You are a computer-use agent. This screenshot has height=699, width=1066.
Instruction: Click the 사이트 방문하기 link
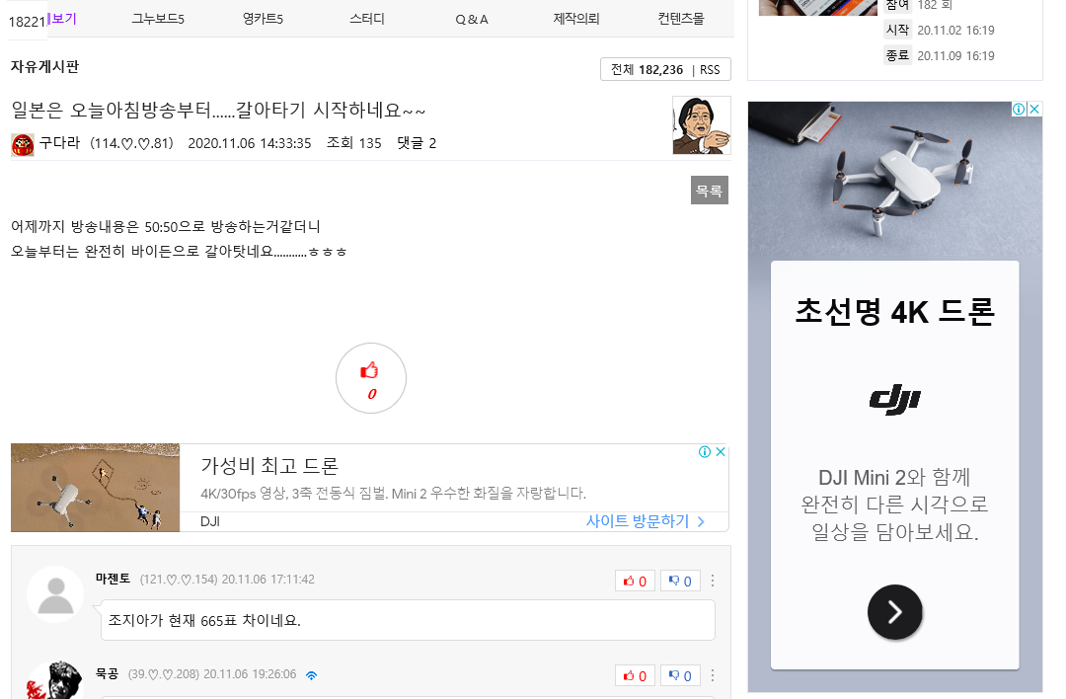pyautogui.click(x=646, y=521)
